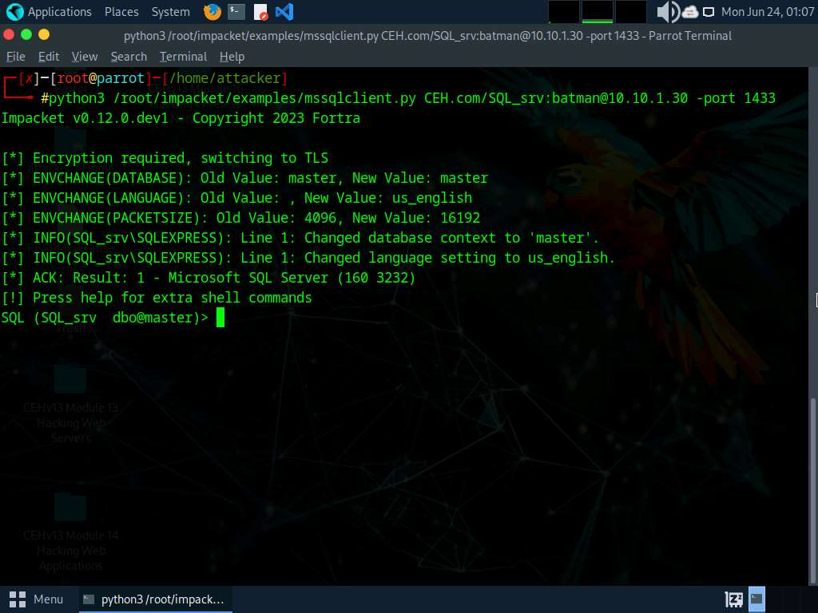Click the volume speaker icon

click(x=667, y=12)
